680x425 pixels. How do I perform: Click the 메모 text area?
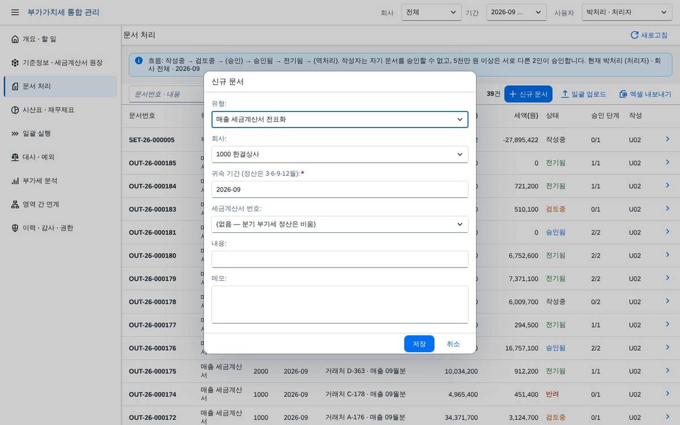click(340, 304)
